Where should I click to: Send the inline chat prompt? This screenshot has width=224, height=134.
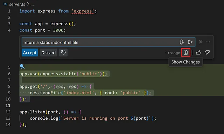[190, 42]
